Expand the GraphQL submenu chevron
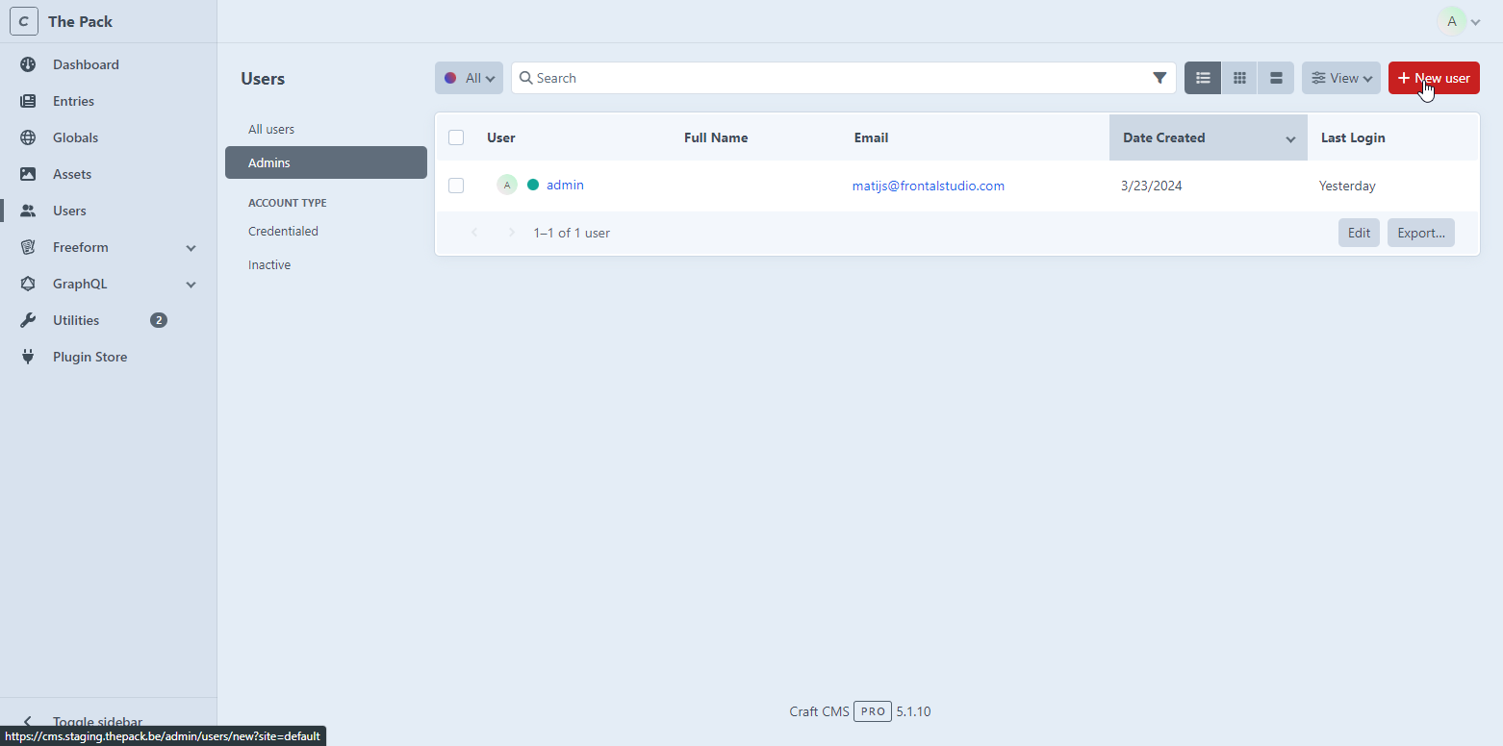This screenshot has height=746, width=1503. [191, 285]
